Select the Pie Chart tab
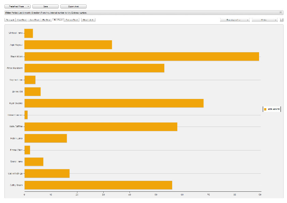This screenshot has height=203, width=287. [x=46, y=20]
